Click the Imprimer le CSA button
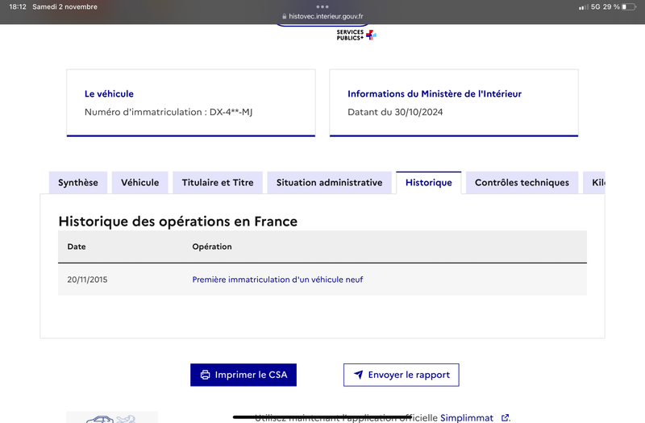645x423 pixels. pos(243,375)
